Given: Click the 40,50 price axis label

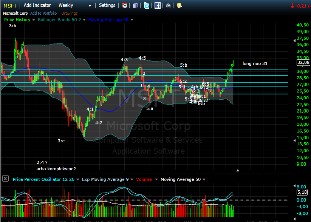Looking at the screenshot, I should (x=303, y=25).
